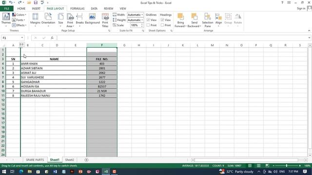The width and height of the screenshot is (312, 175).
Task: Switch to the INSERT tab
Action: pyautogui.click(x=36, y=9)
